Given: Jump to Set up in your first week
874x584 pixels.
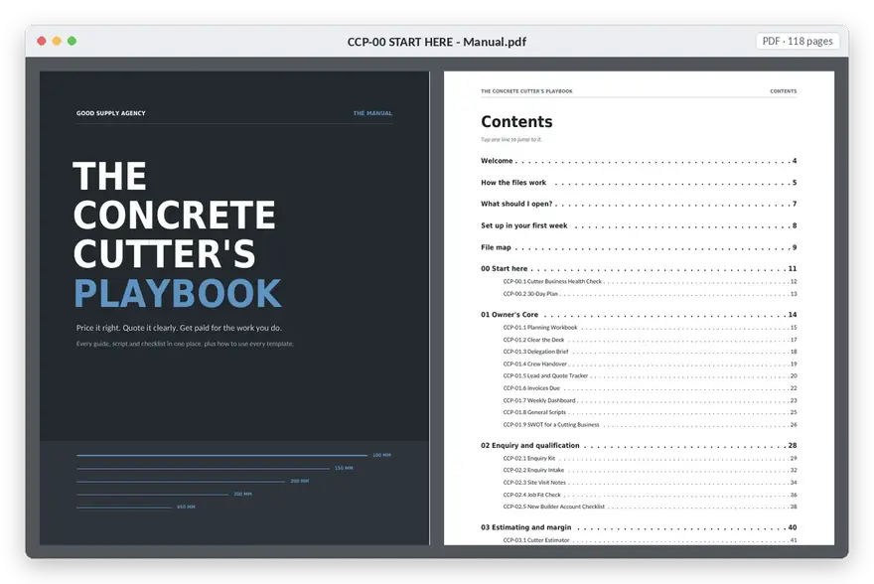Looking at the screenshot, I should 639,225.
